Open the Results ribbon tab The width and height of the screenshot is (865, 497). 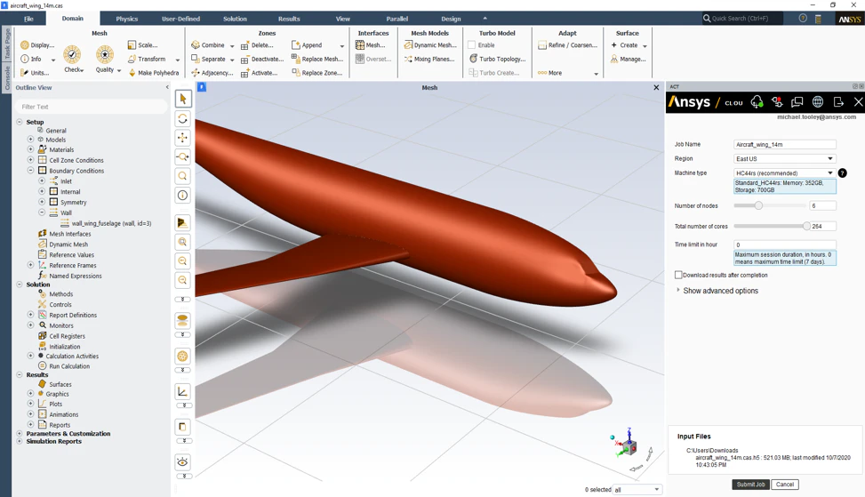(x=289, y=19)
